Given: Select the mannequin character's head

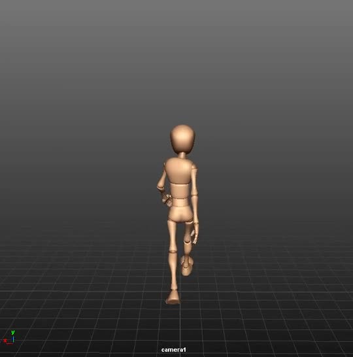Looking at the screenshot, I should 182,139.
